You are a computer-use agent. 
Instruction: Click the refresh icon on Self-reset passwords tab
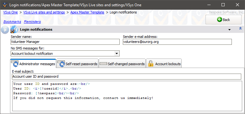[x=61, y=64]
